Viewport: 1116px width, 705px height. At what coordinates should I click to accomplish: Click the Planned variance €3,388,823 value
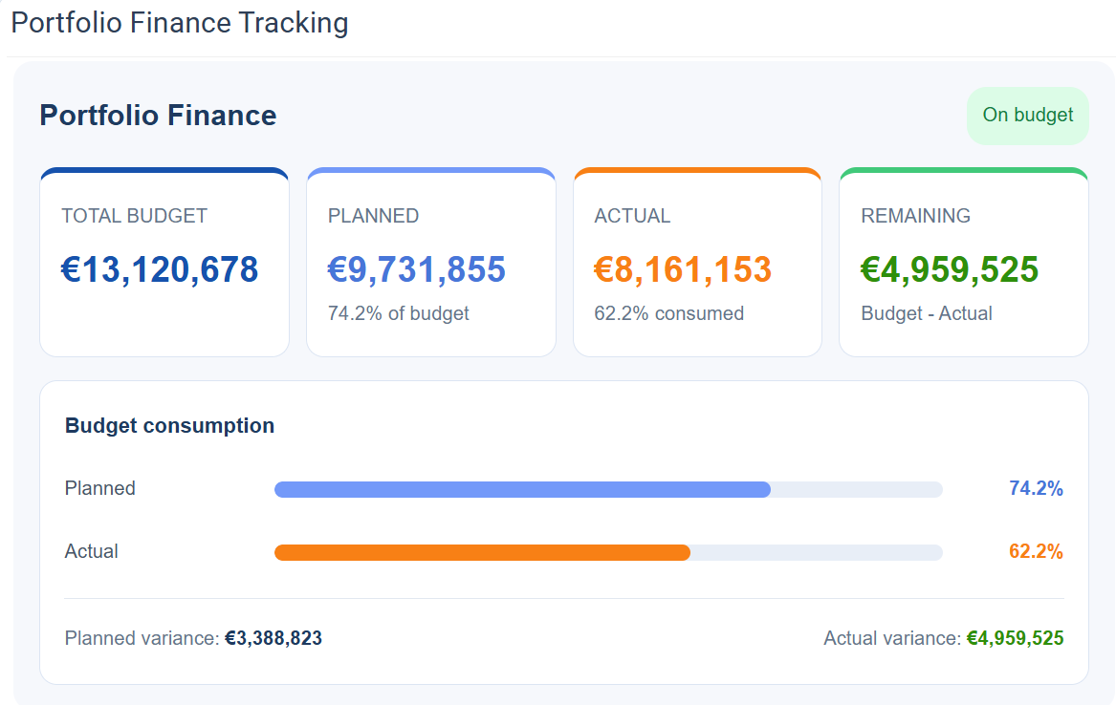click(x=274, y=638)
